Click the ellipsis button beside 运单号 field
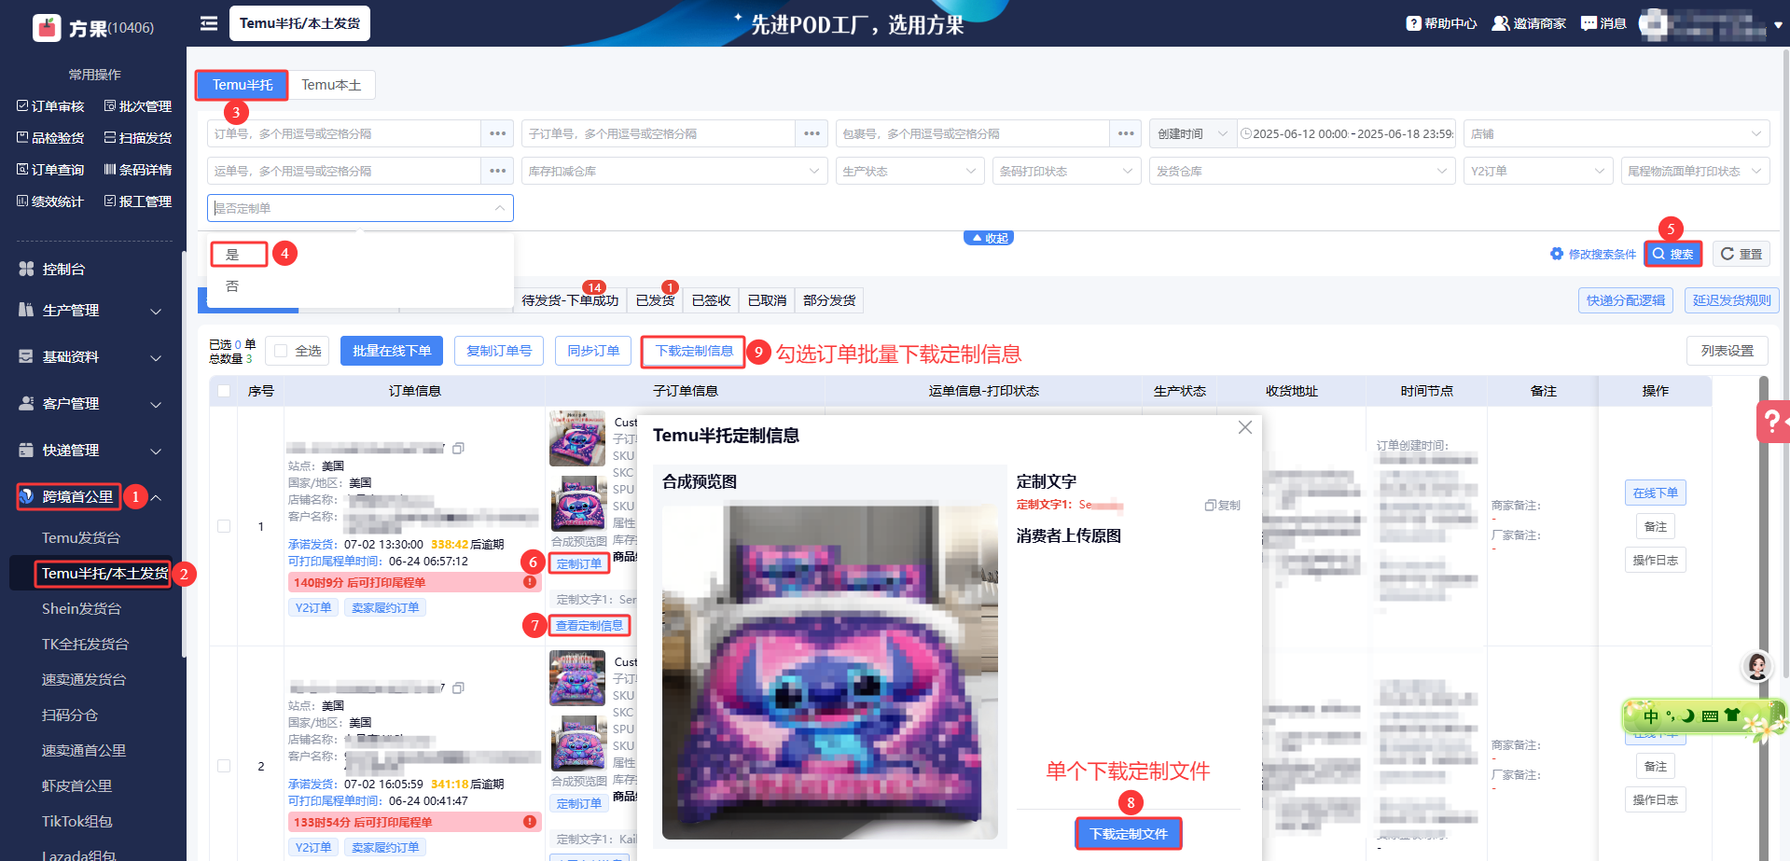The width and height of the screenshot is (1790, 861). (x=497, y=171)
